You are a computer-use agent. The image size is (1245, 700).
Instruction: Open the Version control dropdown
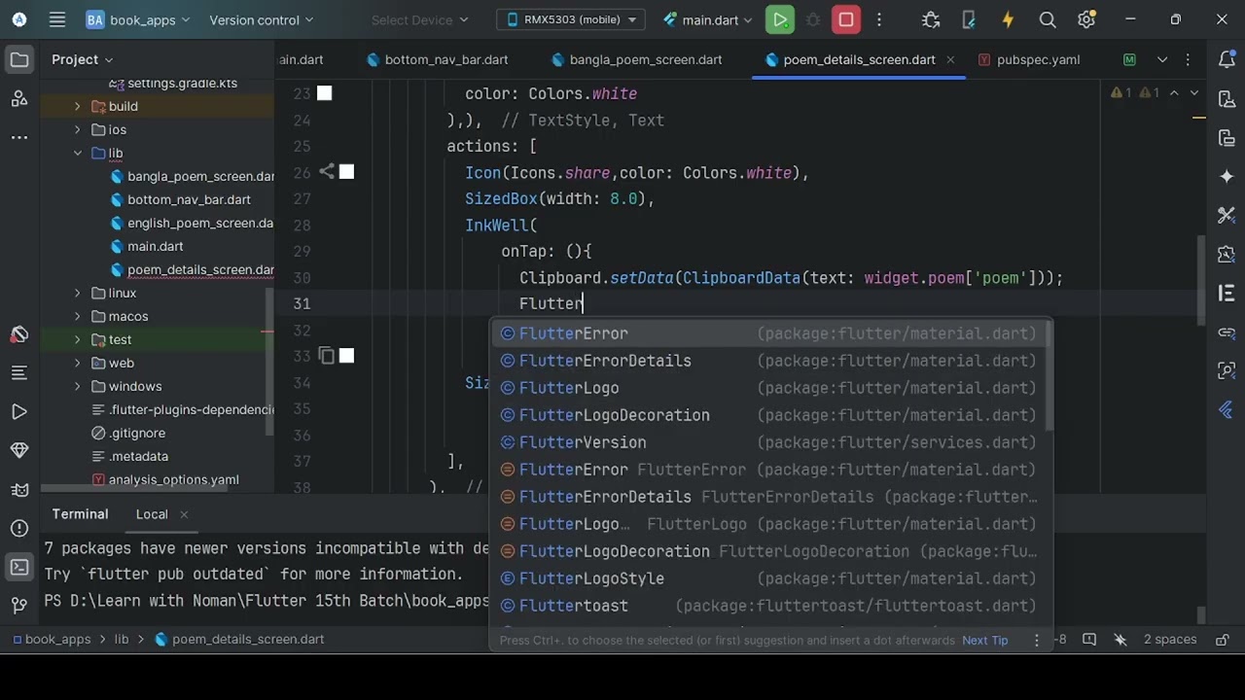click(x=262, y=19)
